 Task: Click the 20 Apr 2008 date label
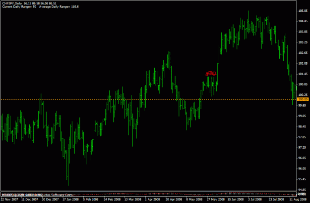click(x=174, y=199)
